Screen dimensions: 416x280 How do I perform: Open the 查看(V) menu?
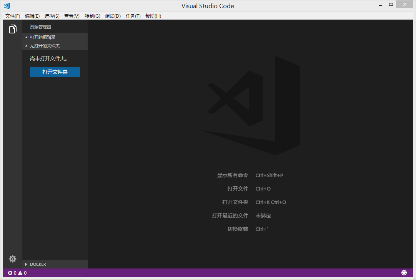72,16
